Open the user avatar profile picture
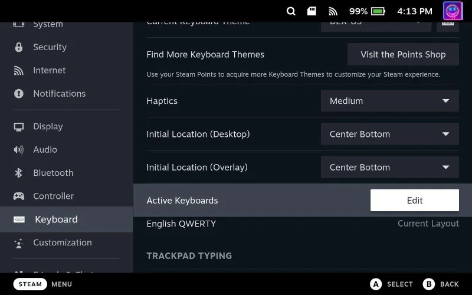Image resolution: width=472 pixels, height=295 pixels. click(453, 11)
